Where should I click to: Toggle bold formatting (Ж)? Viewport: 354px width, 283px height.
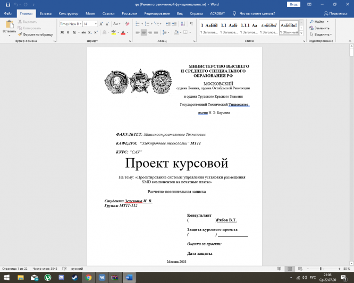[62, 32]
